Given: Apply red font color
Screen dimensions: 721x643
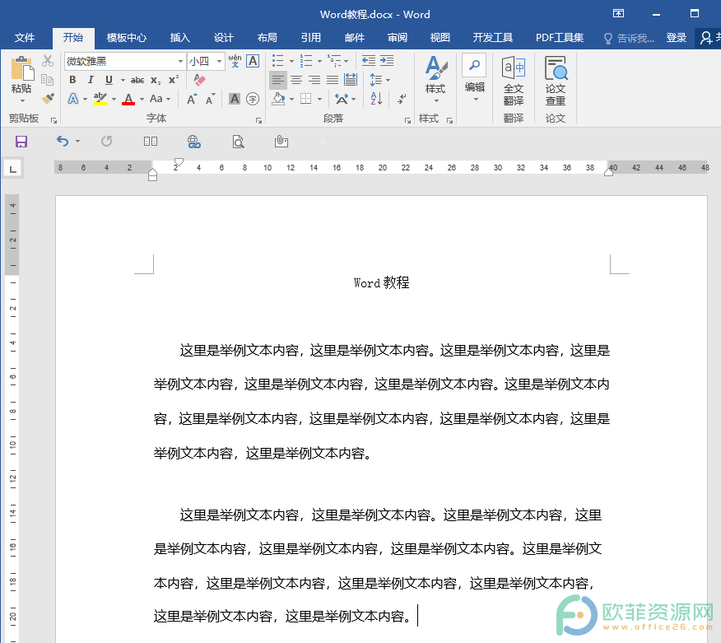Looking at the screenshot, I should coord(128,99).
